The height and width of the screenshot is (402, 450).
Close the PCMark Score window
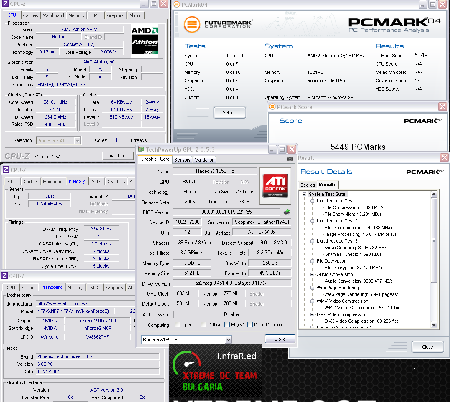pos(442,107)
